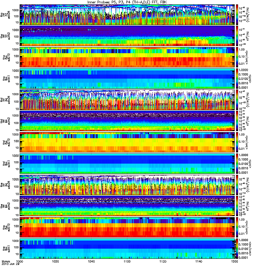Click the (V/m)²/Hz units label of top panel
This screenshot has height=271, width=254.
click(x=248, y=15)
